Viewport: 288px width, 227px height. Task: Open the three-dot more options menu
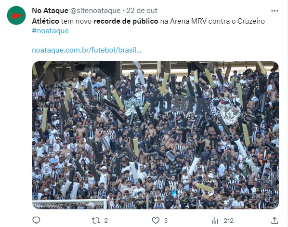pos(275,11)
